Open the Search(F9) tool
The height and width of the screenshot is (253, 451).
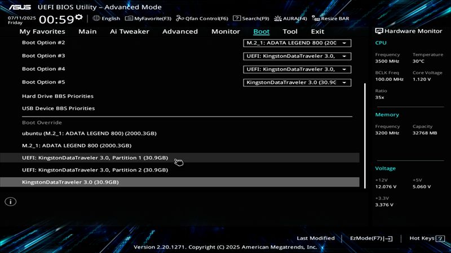[x=251, y=19]
